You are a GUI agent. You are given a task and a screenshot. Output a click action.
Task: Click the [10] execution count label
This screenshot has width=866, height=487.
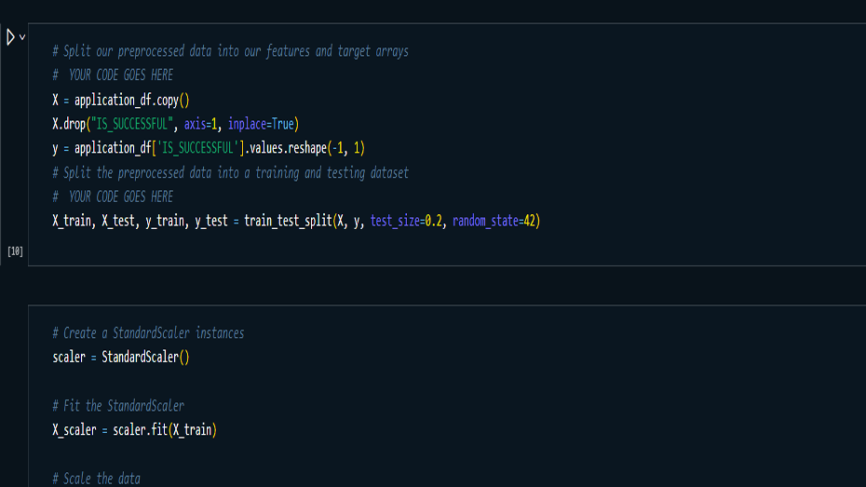tap(15, 251)
